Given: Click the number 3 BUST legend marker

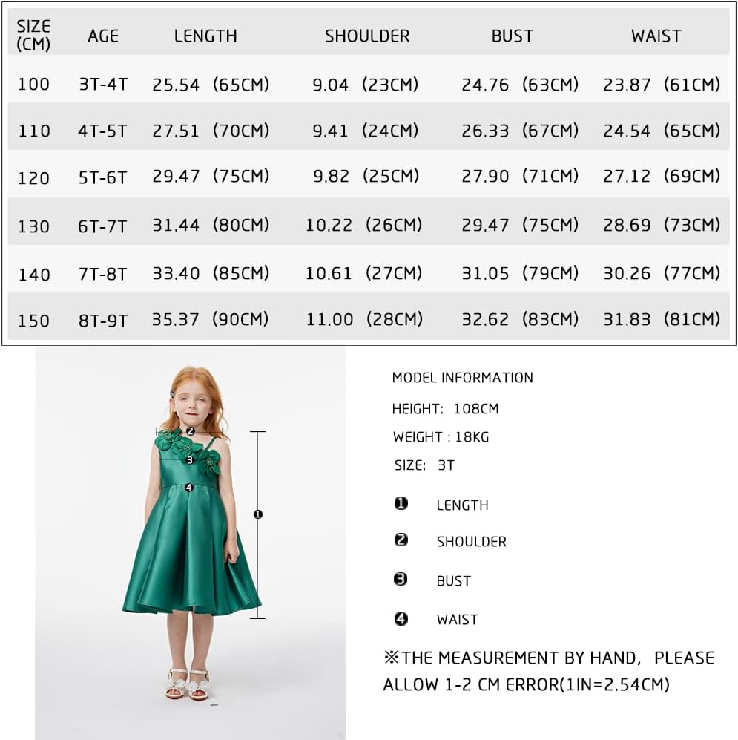Looking at the screenshot, I should (401, 579).
